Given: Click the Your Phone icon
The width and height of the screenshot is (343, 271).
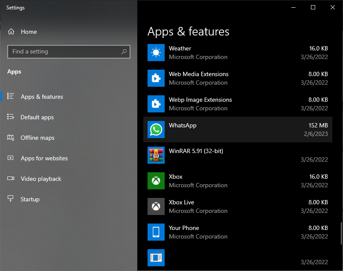Looking at the screenshot, I should coord(156,232).
